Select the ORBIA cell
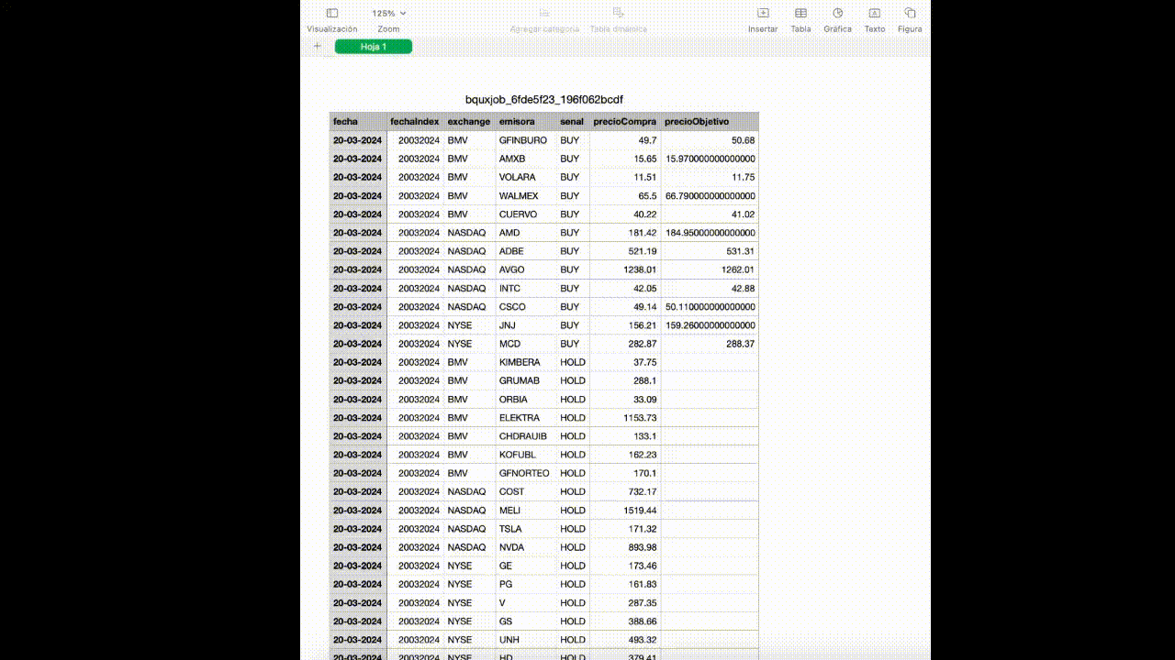1175x660 pixels. [x=526, y=399]
